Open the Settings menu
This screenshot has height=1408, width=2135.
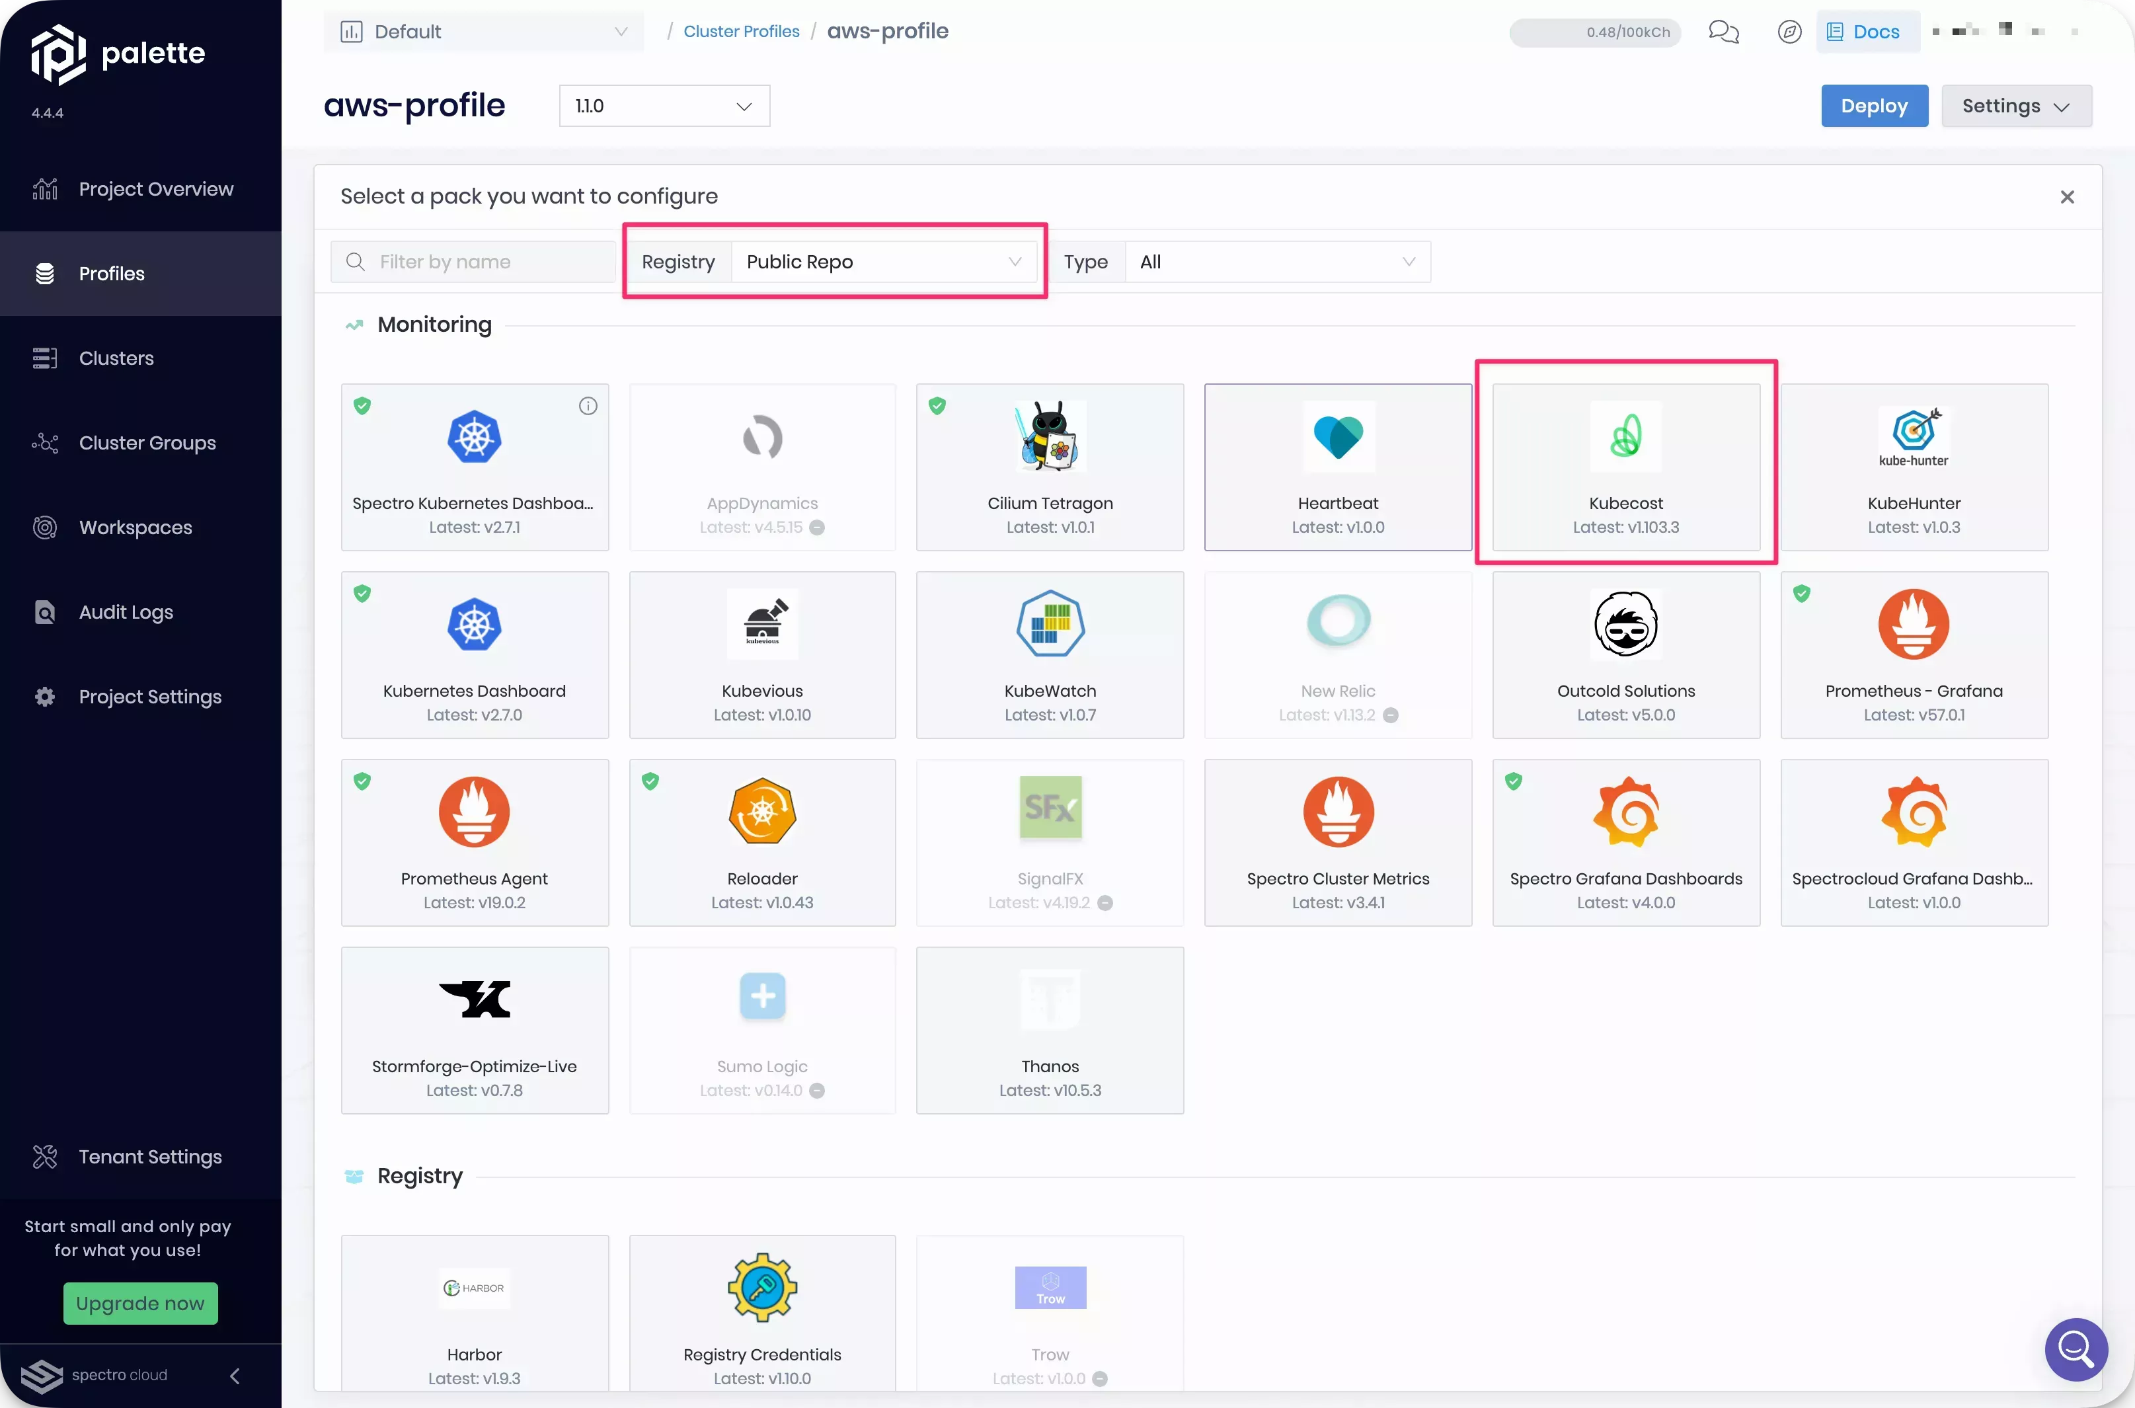[x=2017, y=105]
